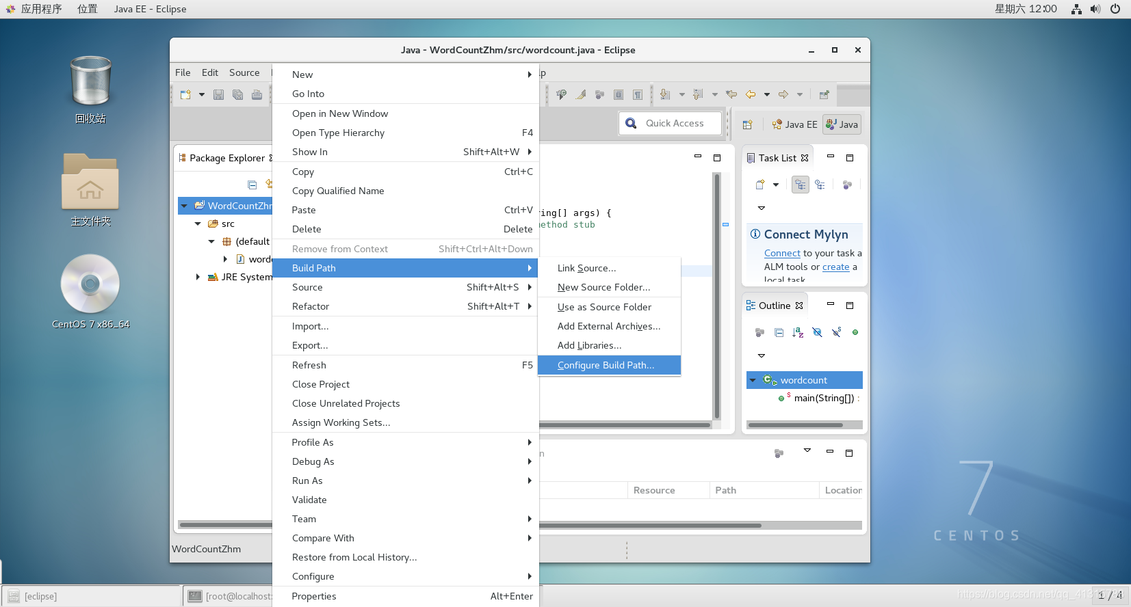Click the Print toolbar icon
Image resolution: width=1131 pixels, height=607 pixels.
pyautogui.click(x=257, y=95)
